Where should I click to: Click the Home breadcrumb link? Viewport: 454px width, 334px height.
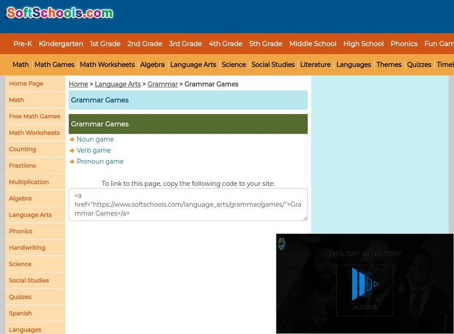point(78,84)
